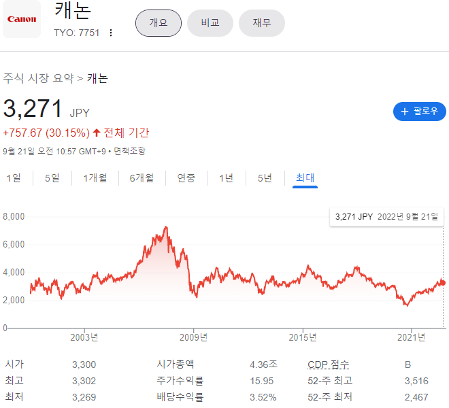The width and height of the screenshot is (449, 408).
Task: Click the 시가 value 3,300
Action: (x=84, y=364)
